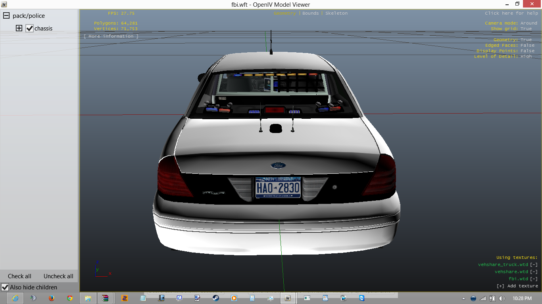
Task: Open Internet Explorer from the taskbar
Action: coord(15,298)
